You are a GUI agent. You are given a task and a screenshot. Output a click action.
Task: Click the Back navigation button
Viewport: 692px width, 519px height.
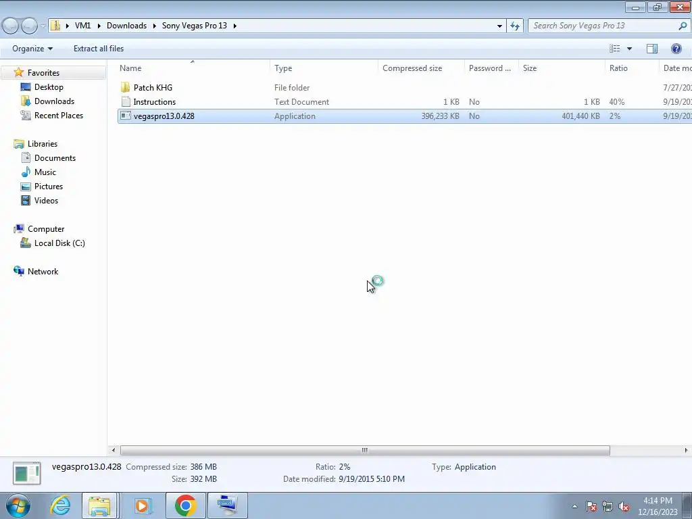[x=11, y=26]
